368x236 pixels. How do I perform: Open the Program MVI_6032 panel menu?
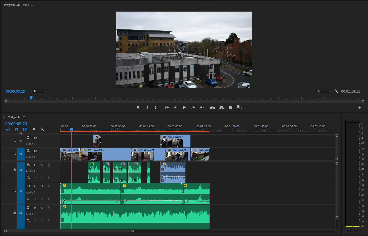[32, 5]
